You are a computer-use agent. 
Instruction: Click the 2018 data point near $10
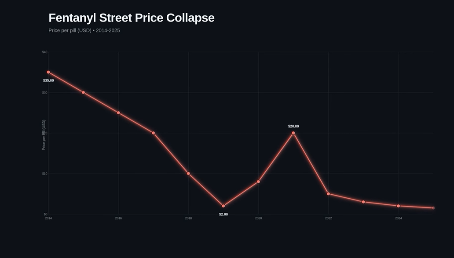click(188, 174)
